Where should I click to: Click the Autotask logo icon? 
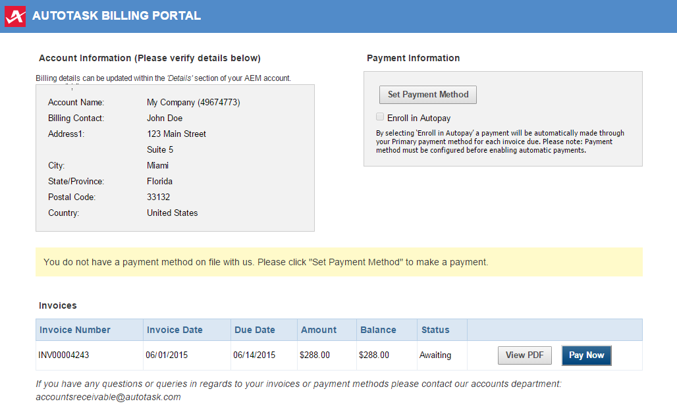tap(15, 16)
